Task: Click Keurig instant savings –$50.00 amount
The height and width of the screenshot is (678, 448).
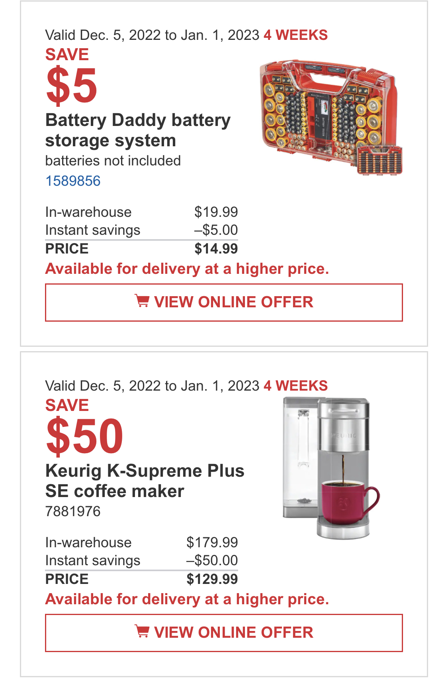Action: pos(212,560)
